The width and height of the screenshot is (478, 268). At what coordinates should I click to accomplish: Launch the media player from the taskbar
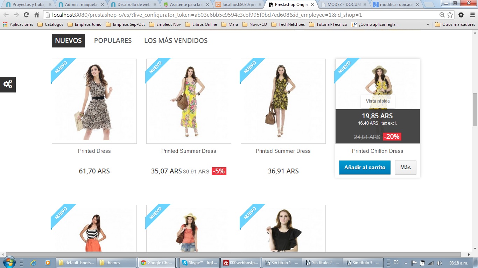[x=48, y=263]
